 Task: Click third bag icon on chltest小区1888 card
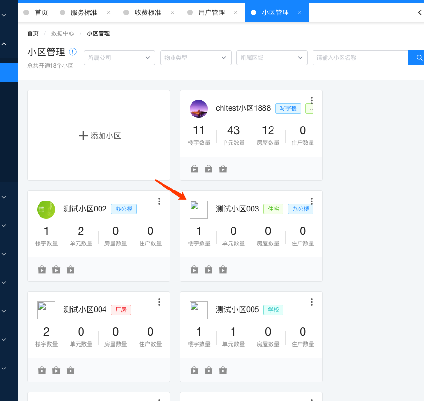click(x=223, y=169)
